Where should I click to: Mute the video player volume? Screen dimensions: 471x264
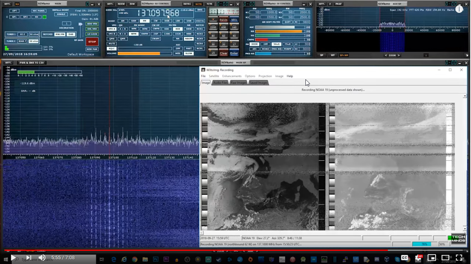click(x=42, y=258)
